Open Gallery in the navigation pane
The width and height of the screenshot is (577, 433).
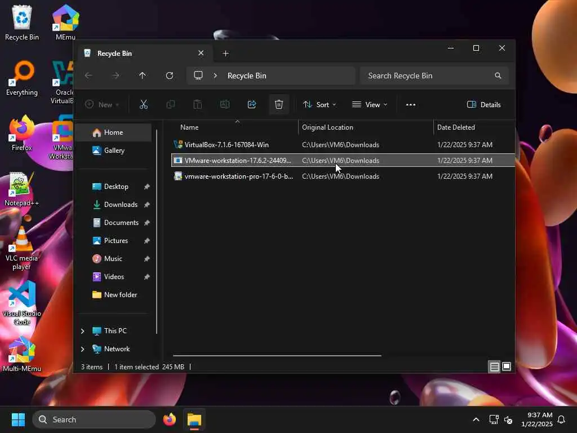tap(114, 151)
